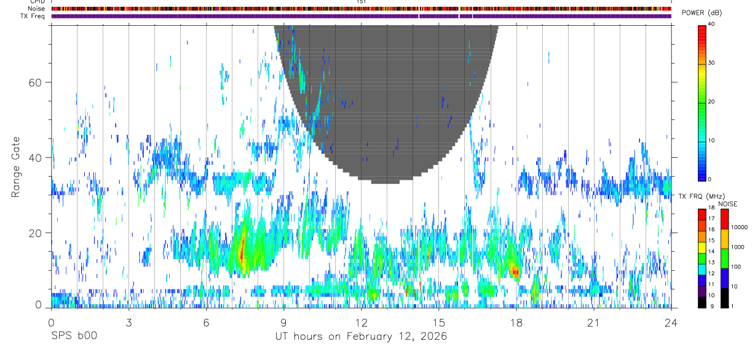The height and width of the screenshot is (349, 755).
Task: Click the 1000 label on the noise legend
Action: [737, 247]
